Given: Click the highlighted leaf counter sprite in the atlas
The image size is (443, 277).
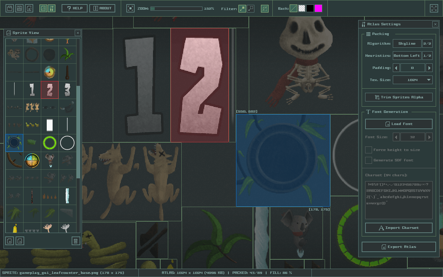Looking at the screenshot, I should (283, 160).
